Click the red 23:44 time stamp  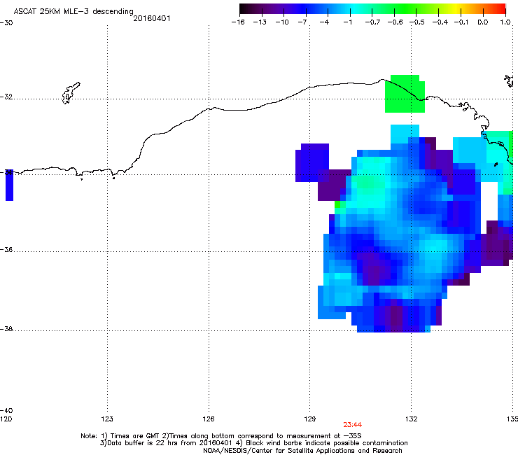tap(352, 425)
